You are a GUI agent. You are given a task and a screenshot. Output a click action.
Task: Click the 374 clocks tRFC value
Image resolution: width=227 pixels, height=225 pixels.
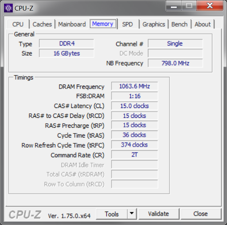tap(134, 145)
